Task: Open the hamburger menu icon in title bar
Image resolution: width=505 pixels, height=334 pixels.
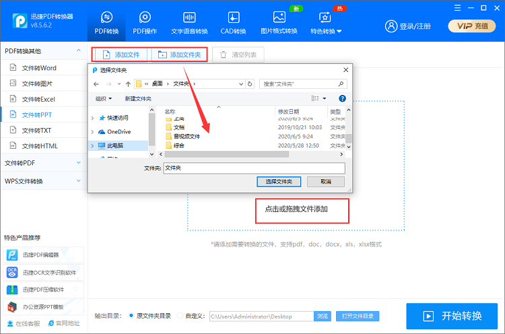Action: [457, 7]
